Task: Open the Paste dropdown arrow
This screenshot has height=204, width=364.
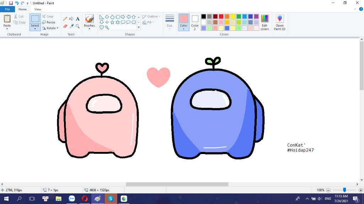Action: (x=7, y=29)
